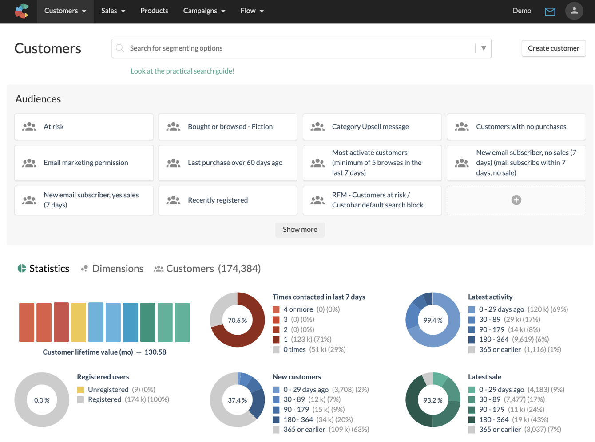This screenshot has height=442, width=595.
Task: Click the Bought or browsed Fiction group icon
Action: click(x=173, y=127)
